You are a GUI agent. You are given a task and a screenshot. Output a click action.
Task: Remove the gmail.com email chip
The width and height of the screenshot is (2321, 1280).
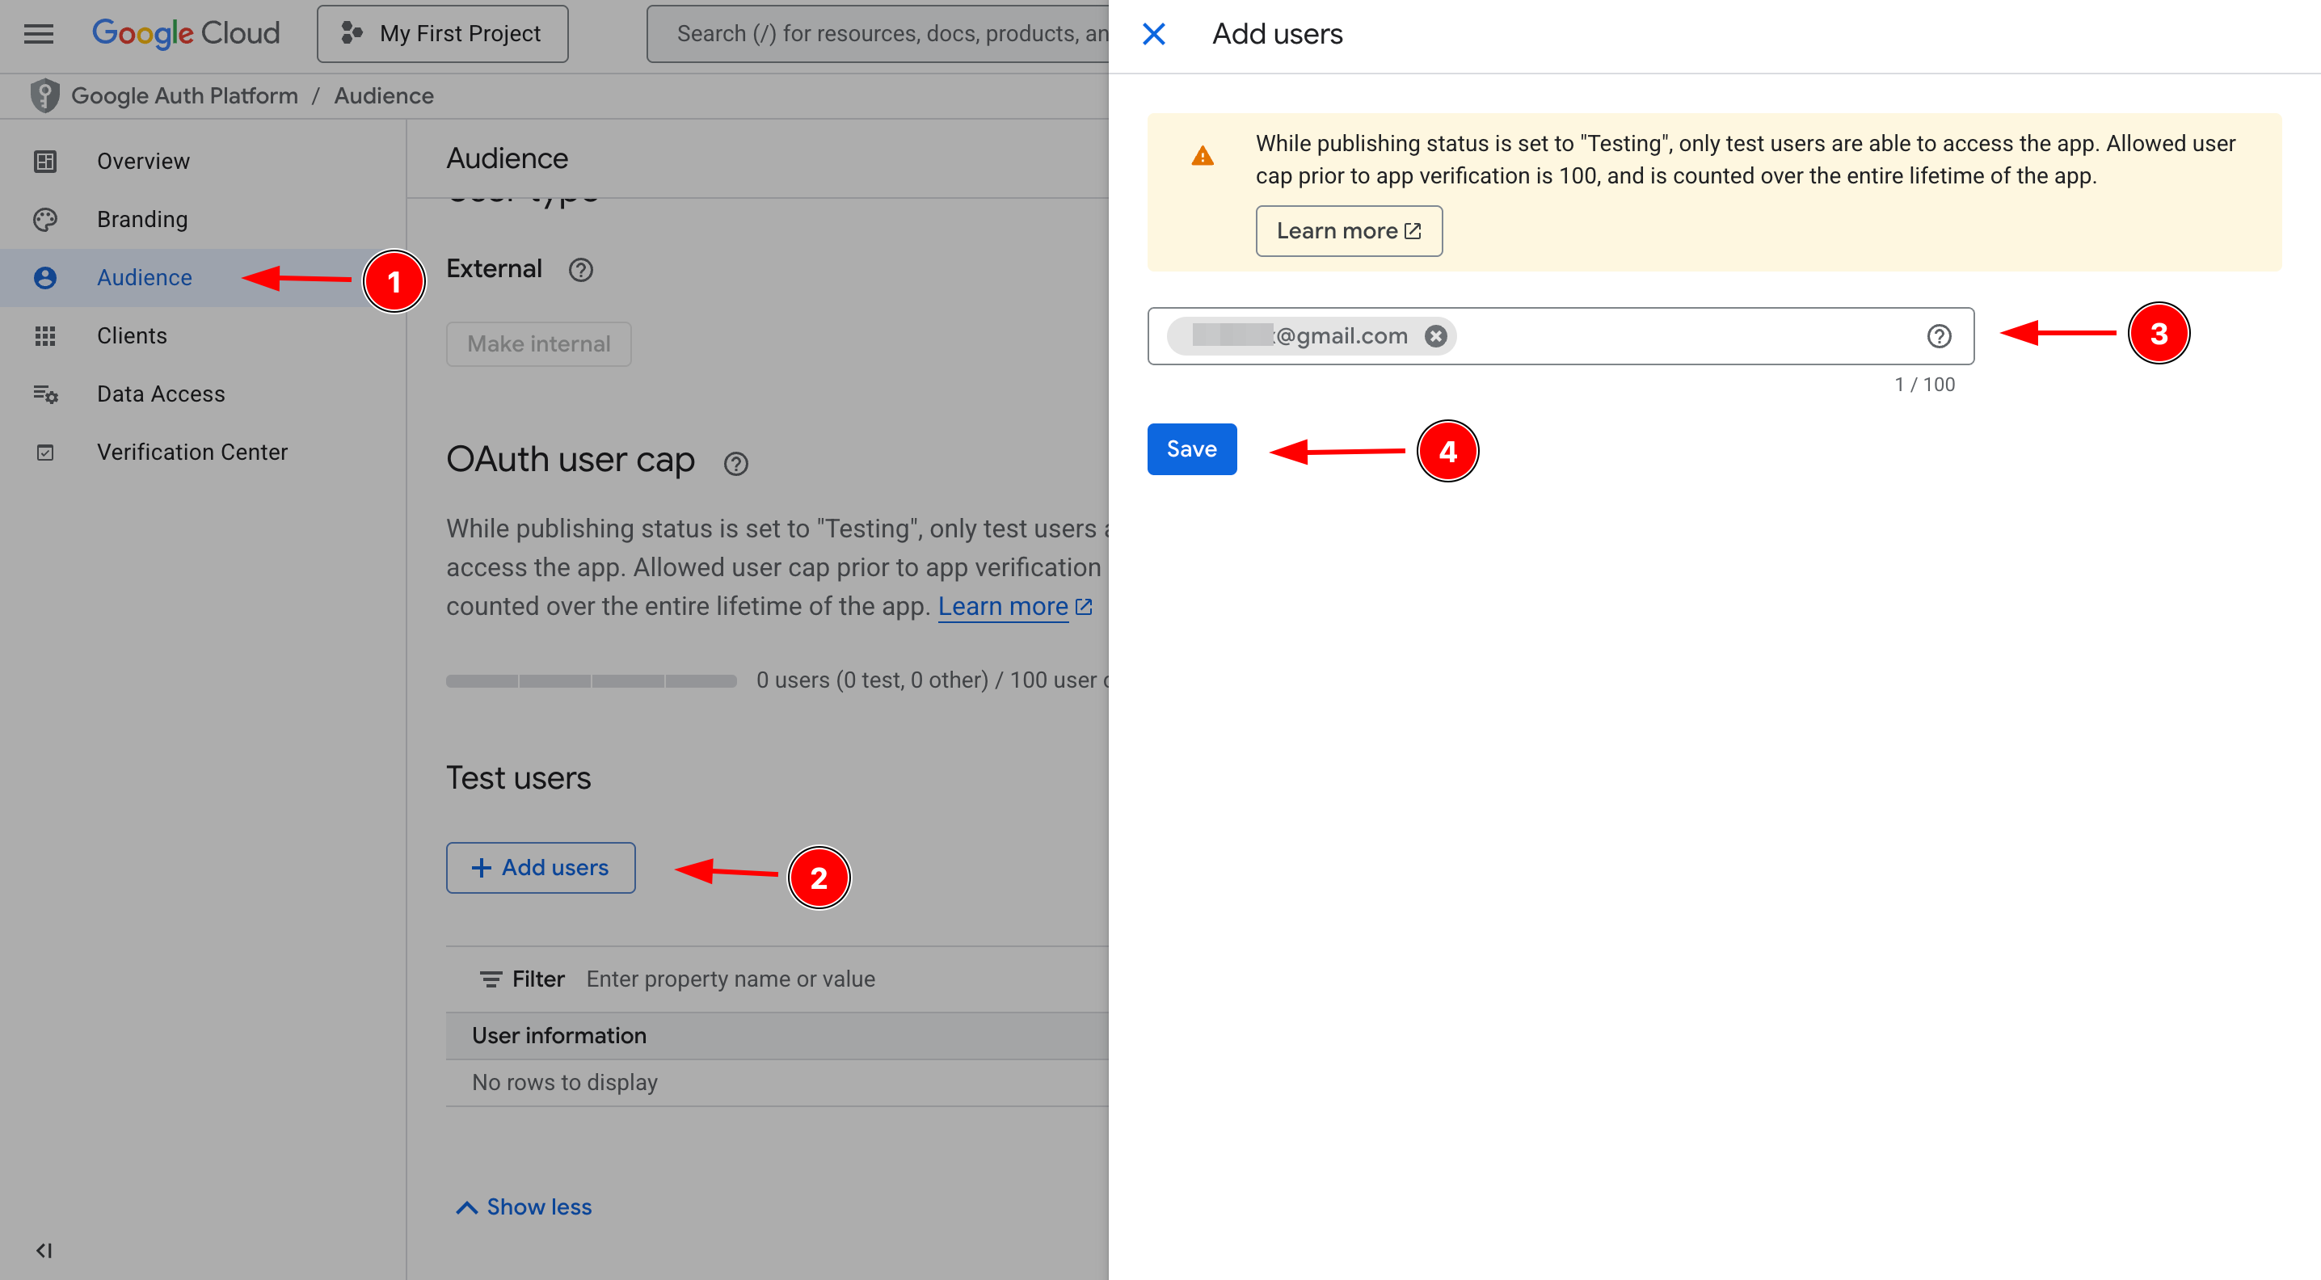pos(1435,336)
